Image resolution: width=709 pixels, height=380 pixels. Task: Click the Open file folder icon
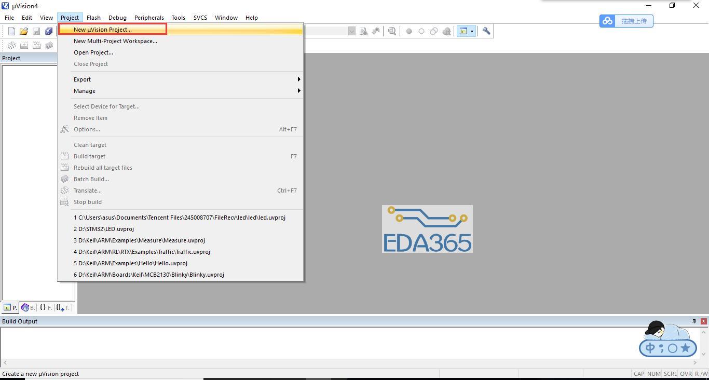pyautogui.click(x=24, y=31)
